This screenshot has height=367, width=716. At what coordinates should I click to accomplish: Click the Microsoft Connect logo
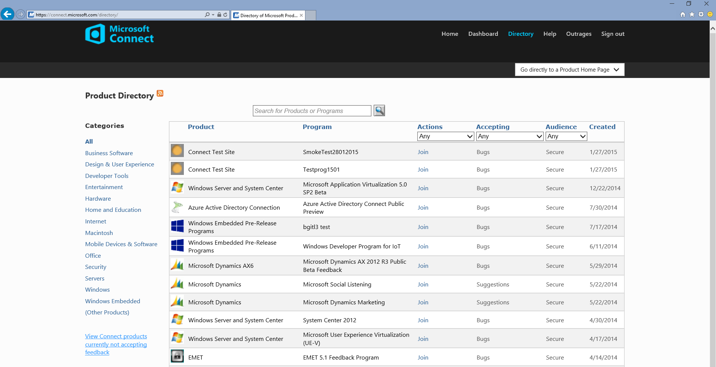tap(119, 34)
